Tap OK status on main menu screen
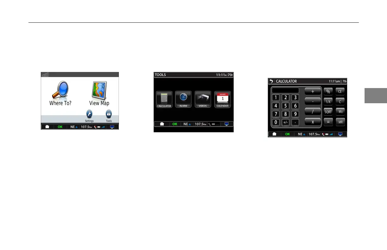This screenshot has width=387, height=250. 60,127
